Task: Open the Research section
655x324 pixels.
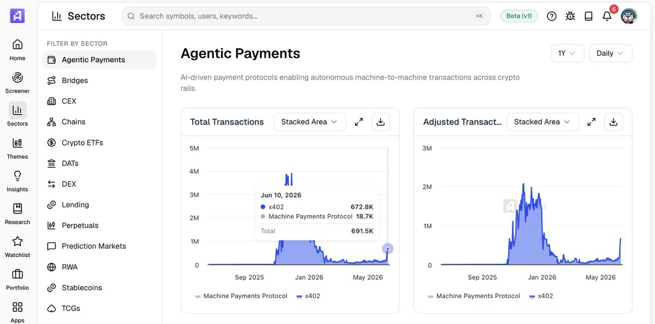Action: pyautogui.click(x=17, y=213)
